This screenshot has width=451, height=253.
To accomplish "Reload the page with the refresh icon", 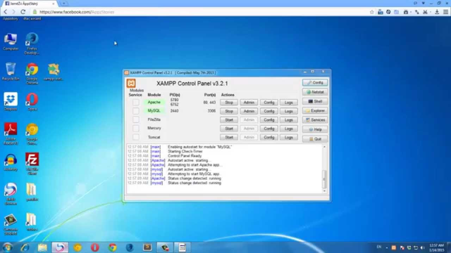I will (23, 12).
